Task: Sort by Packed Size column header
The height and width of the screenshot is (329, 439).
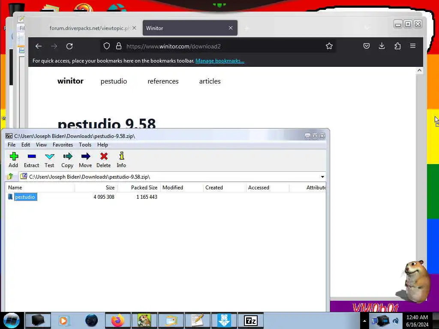Action: [139, 188]
